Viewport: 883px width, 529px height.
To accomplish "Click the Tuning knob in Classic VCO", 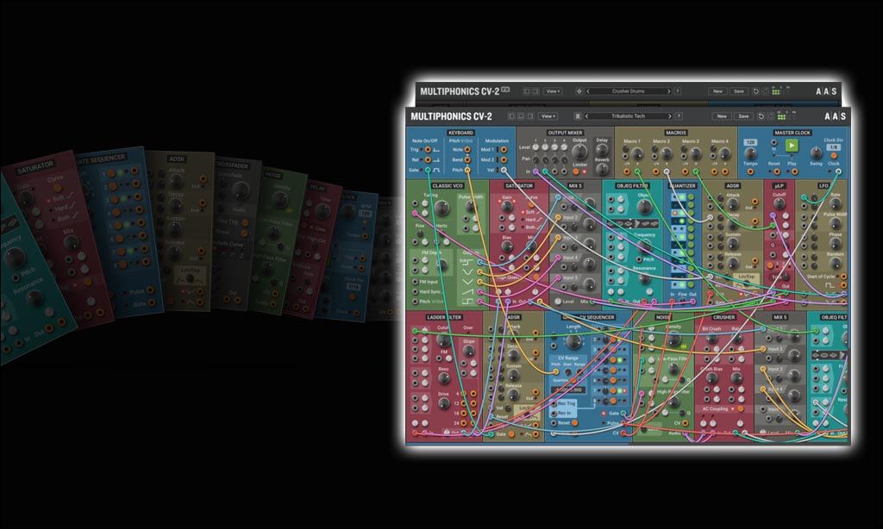I will (x=442, y=208).
